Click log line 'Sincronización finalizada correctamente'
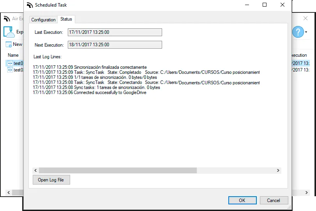Viewport: 316px width, 211px height. (90, 67)
